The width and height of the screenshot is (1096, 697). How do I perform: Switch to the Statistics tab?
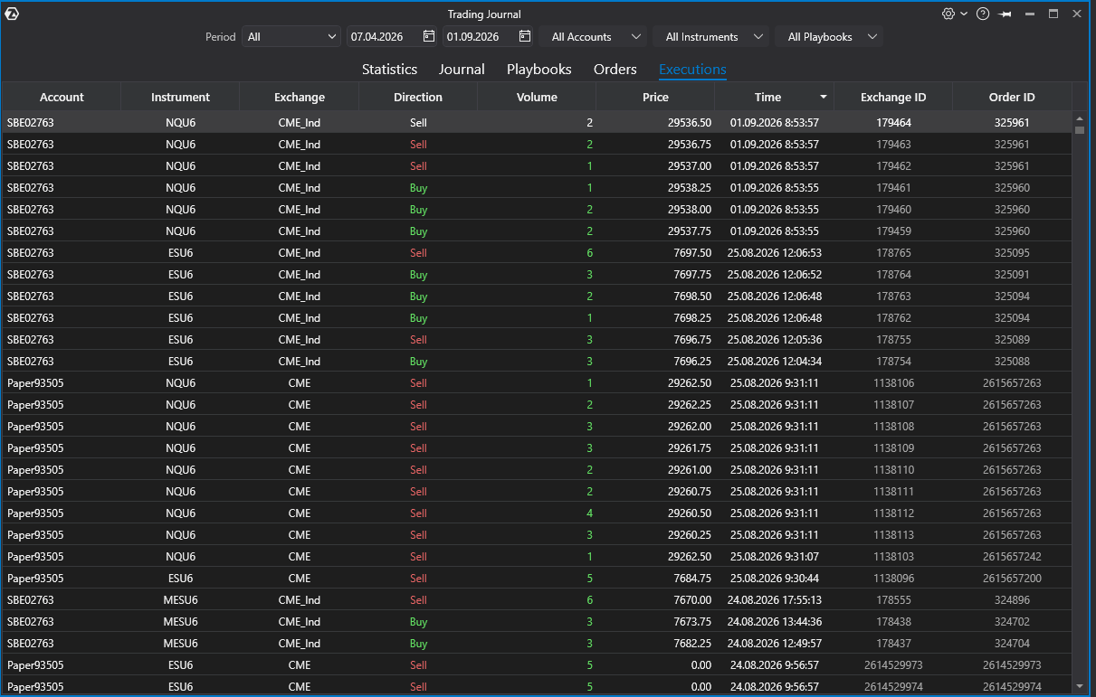coord(389,70)
